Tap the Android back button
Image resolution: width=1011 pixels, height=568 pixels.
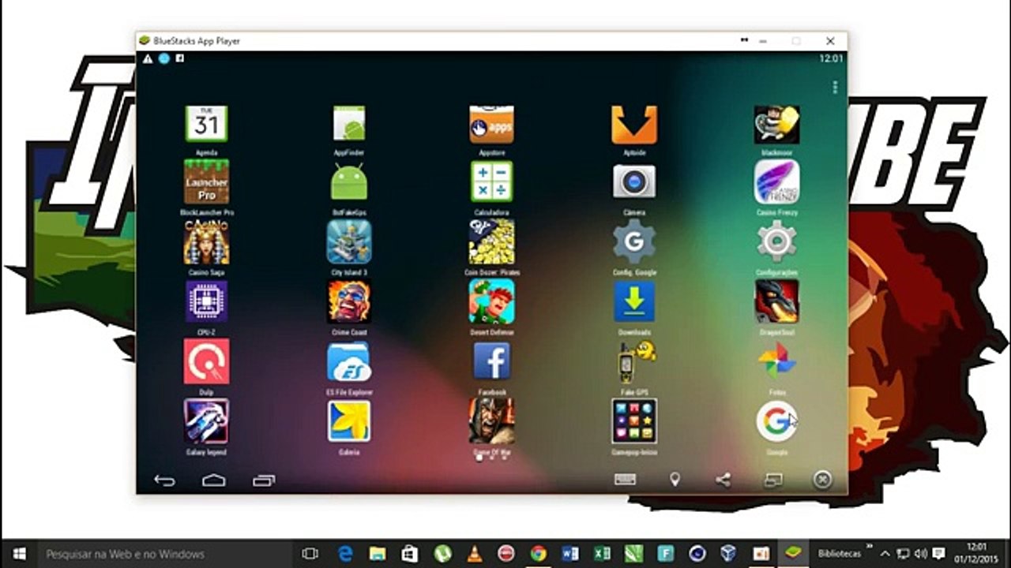164,480
